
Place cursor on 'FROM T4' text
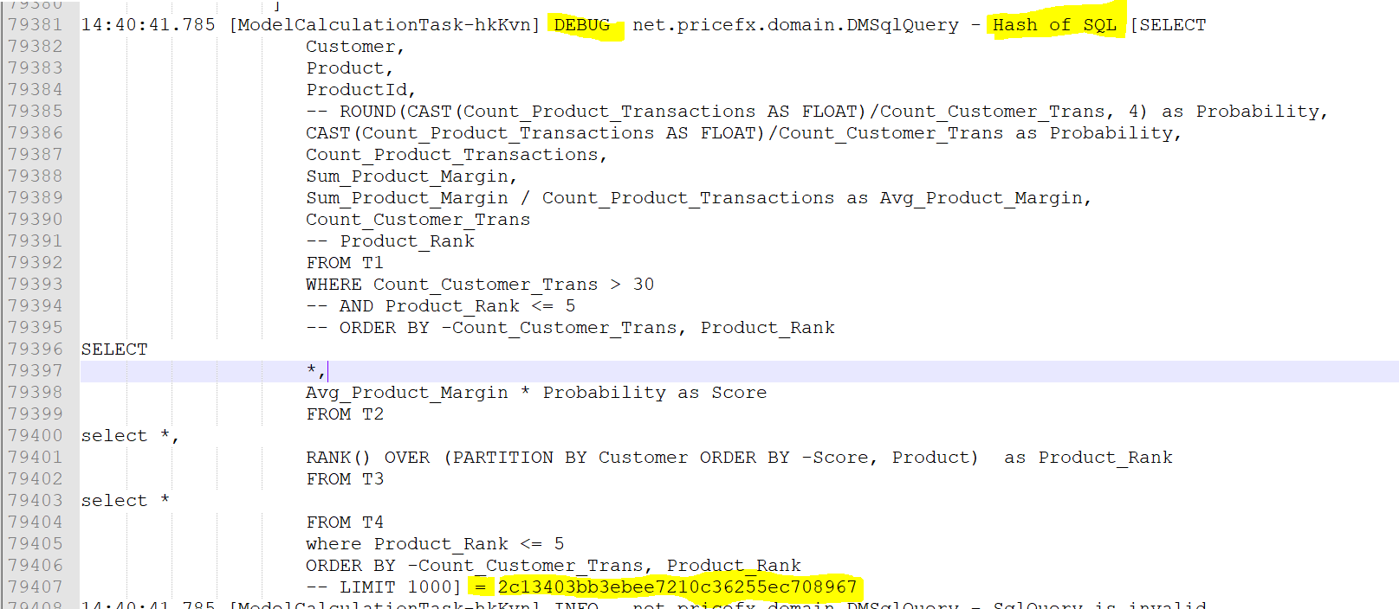click(x=344, y=522)
